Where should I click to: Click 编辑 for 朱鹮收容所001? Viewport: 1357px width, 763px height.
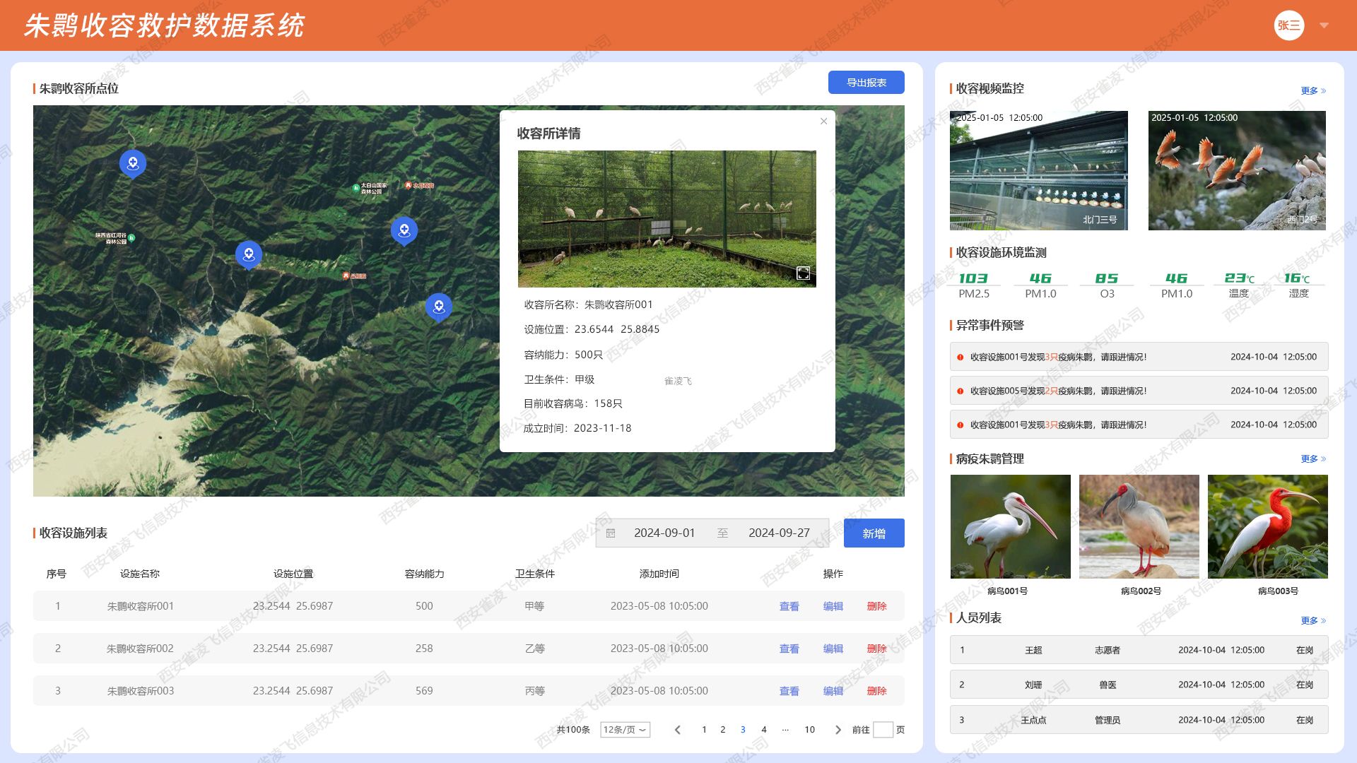833,606
